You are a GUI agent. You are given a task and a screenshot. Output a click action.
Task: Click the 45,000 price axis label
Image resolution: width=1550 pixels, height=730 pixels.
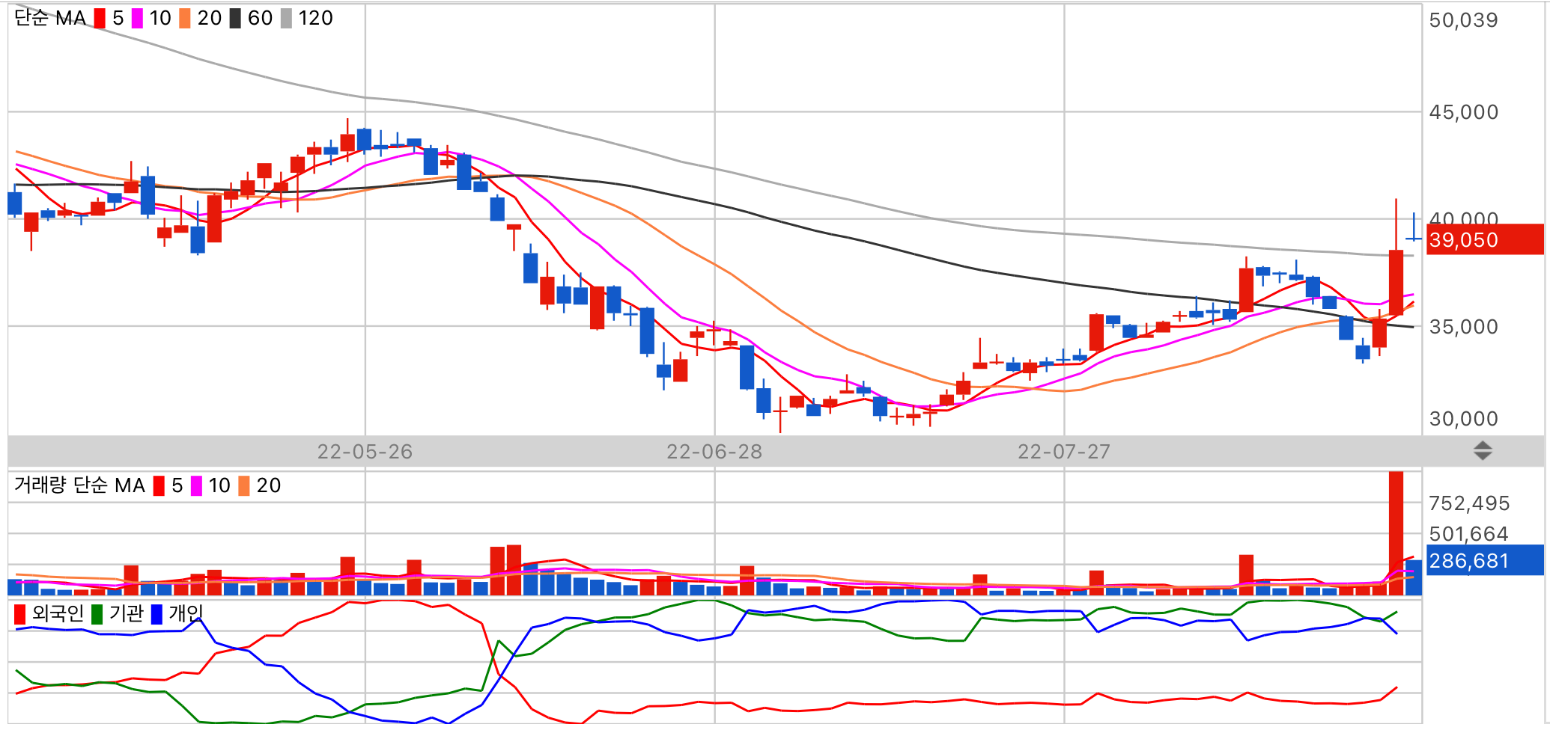(x=1464, y=112)
